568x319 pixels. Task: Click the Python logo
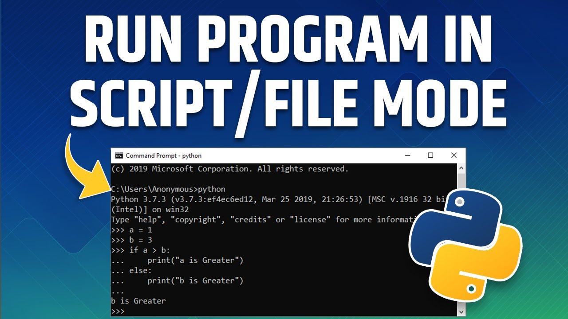tap(465, 245)
